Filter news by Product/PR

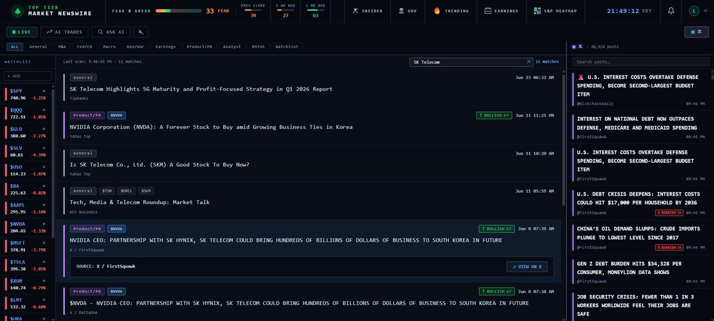point(199,46)
